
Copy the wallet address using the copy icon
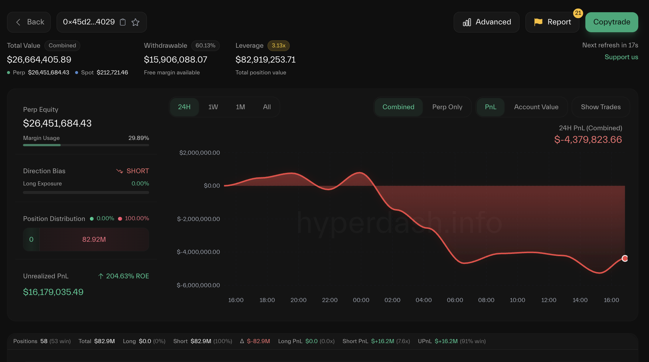point(123,22)
